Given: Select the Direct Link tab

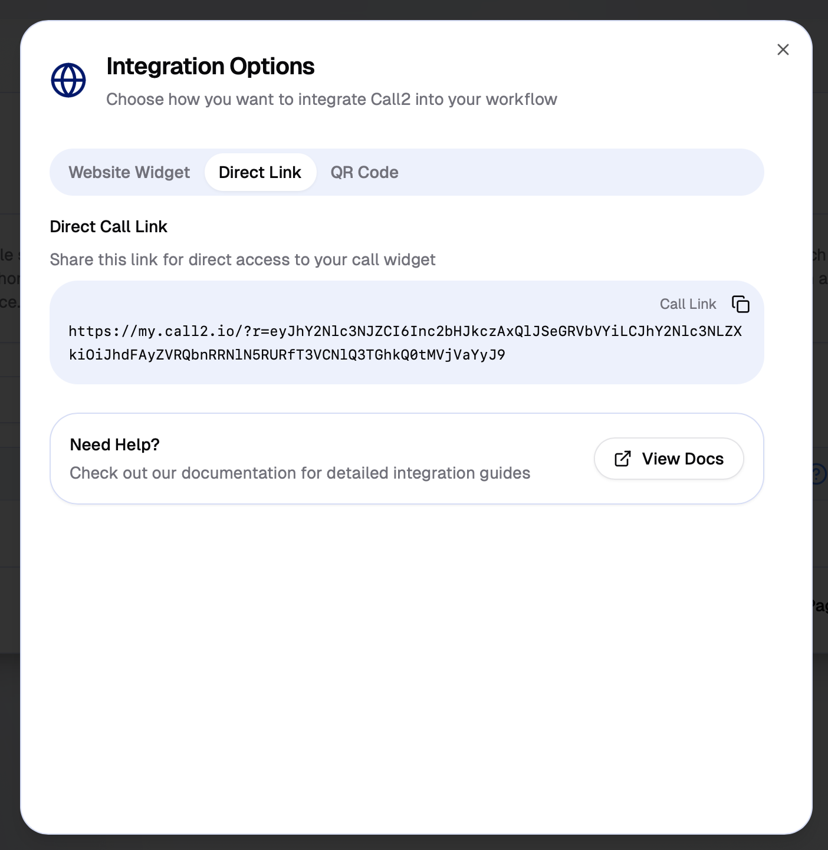Looking at the screenshot, I should [260, 172].
